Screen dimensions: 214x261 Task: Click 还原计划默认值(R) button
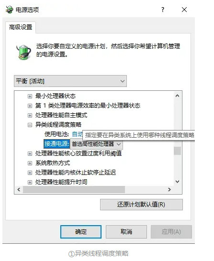tap(141, 205)
